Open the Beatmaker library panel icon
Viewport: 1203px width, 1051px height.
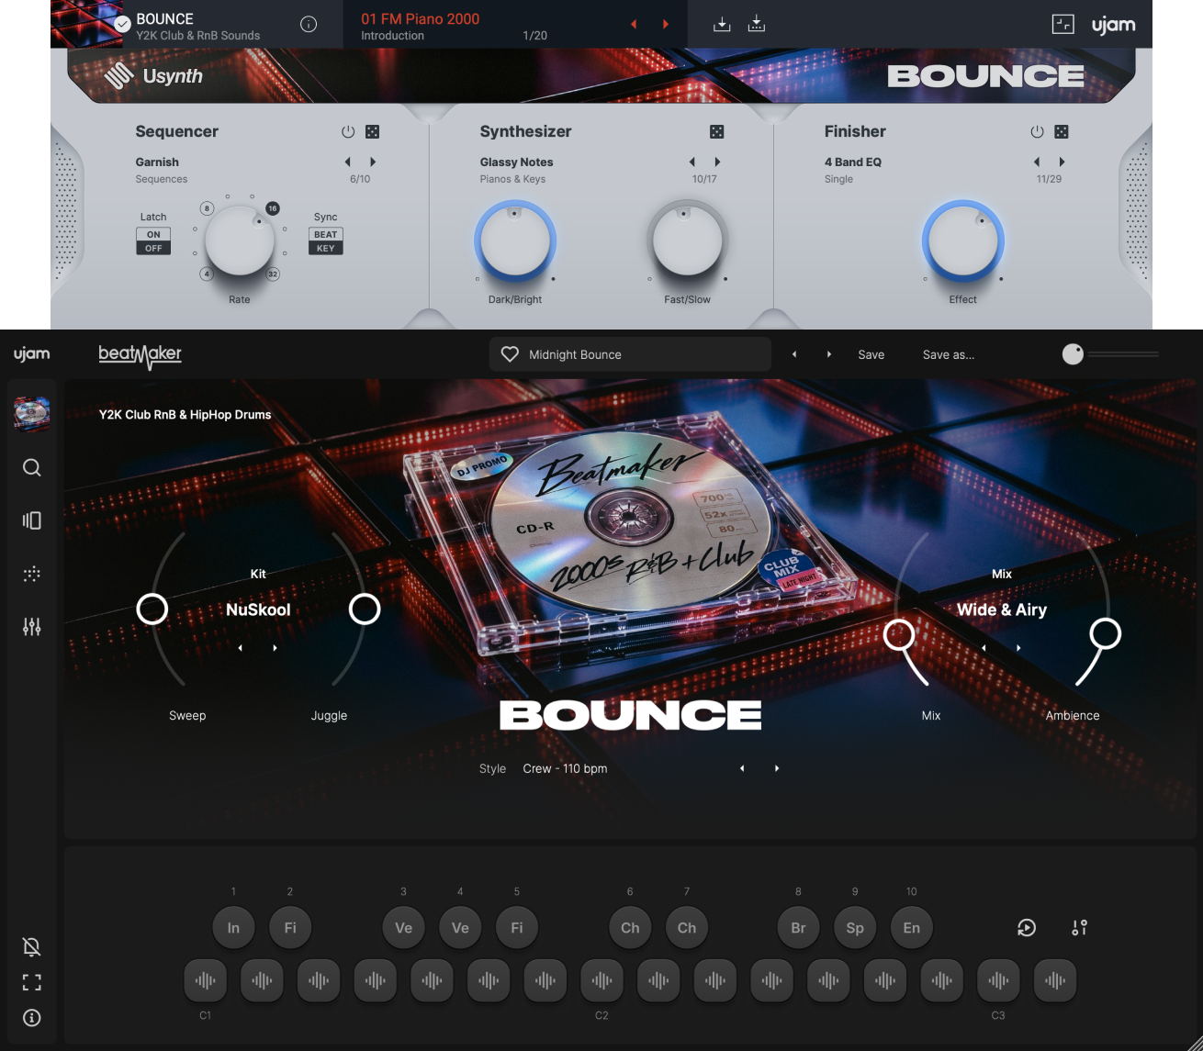pos(32,521)
